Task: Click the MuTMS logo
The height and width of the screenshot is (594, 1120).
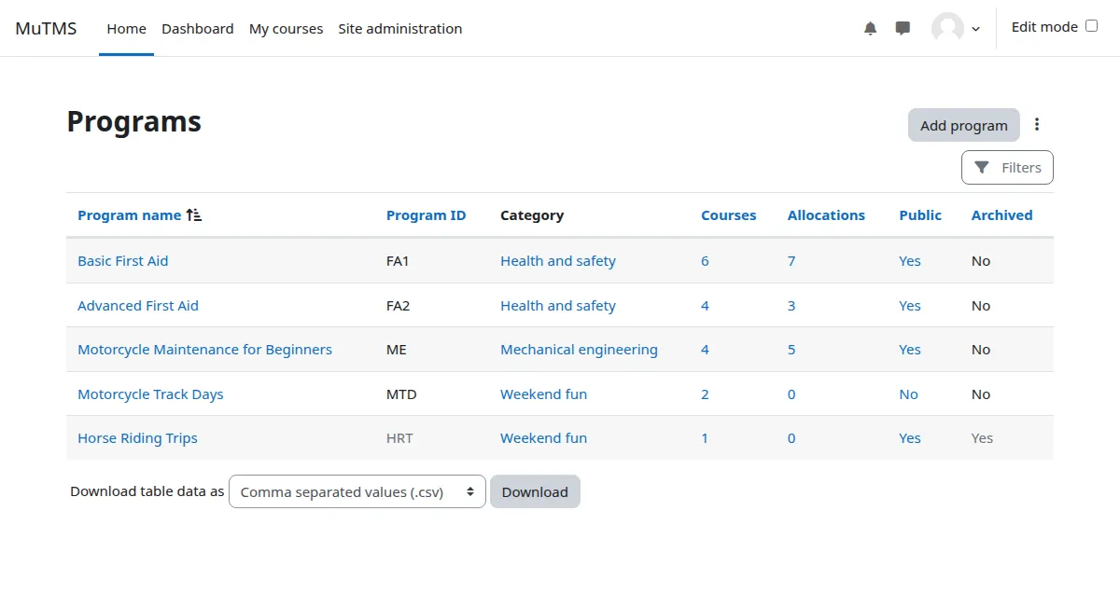Action: point(46,28)
